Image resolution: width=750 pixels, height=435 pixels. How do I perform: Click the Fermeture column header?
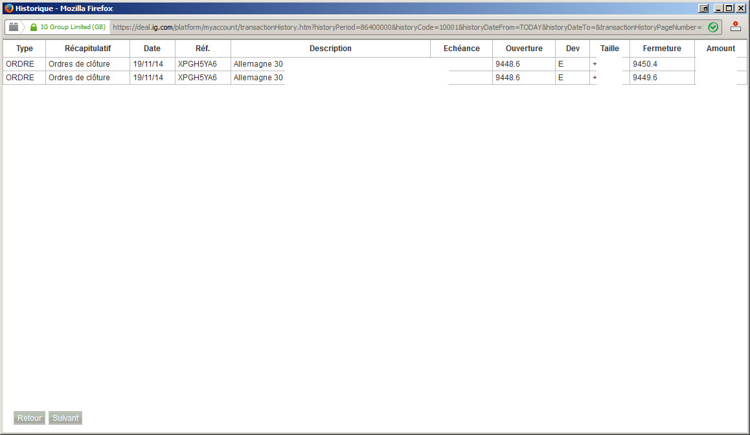[662, 49]
